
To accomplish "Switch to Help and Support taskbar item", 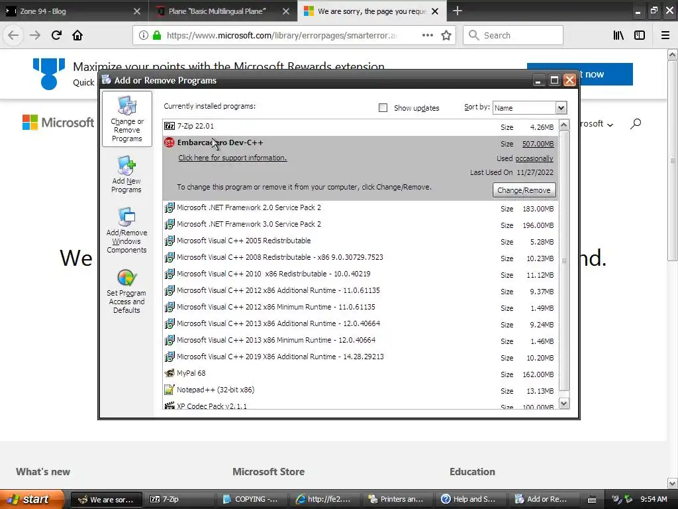I will click(469, 499).
